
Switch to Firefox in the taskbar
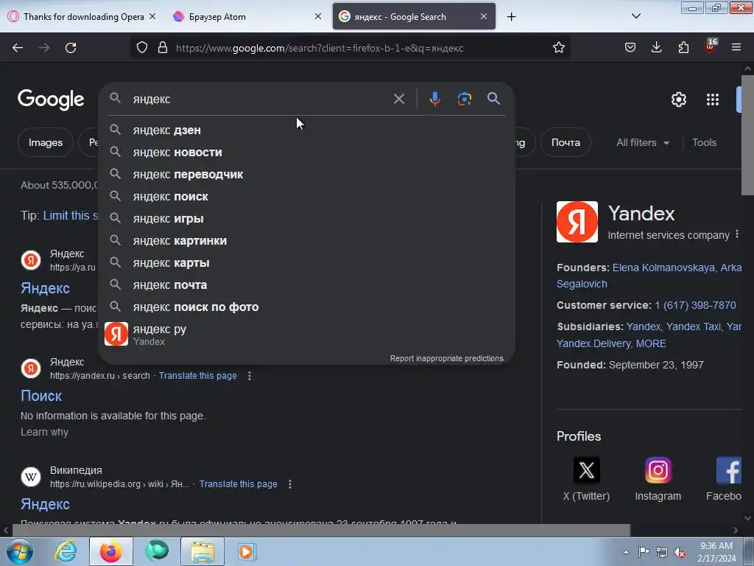(x=110, y=551)
